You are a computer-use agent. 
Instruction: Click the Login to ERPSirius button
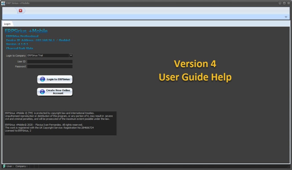tap(55, 79)
